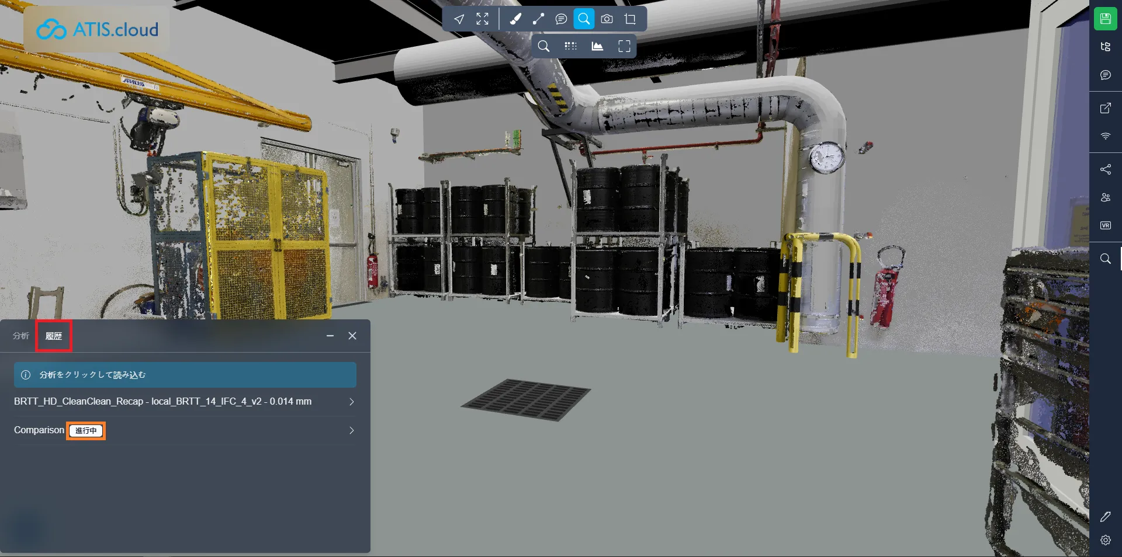Save project with green disk button
This screenshot has height=557, width=1122.
1105,19
